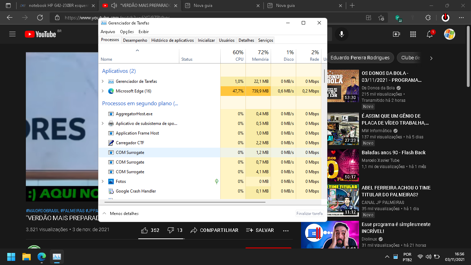Click the add to favorites star icon
Screen dimensions: 471x265
381,18
